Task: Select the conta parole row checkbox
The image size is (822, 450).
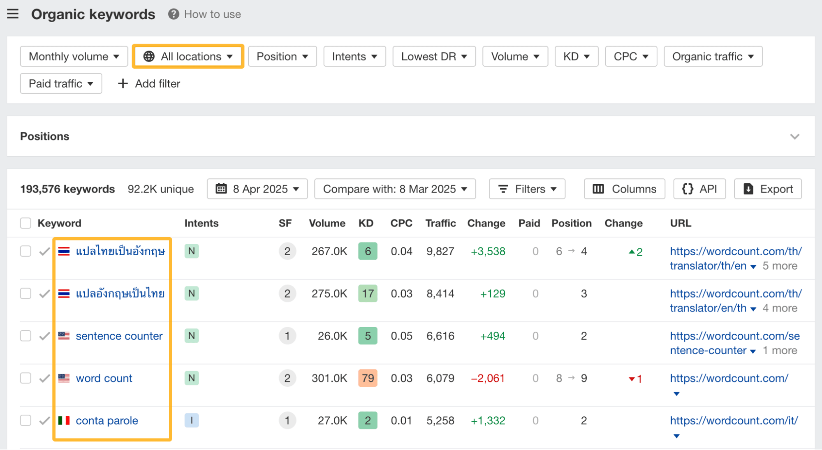Action: [25, 420]
